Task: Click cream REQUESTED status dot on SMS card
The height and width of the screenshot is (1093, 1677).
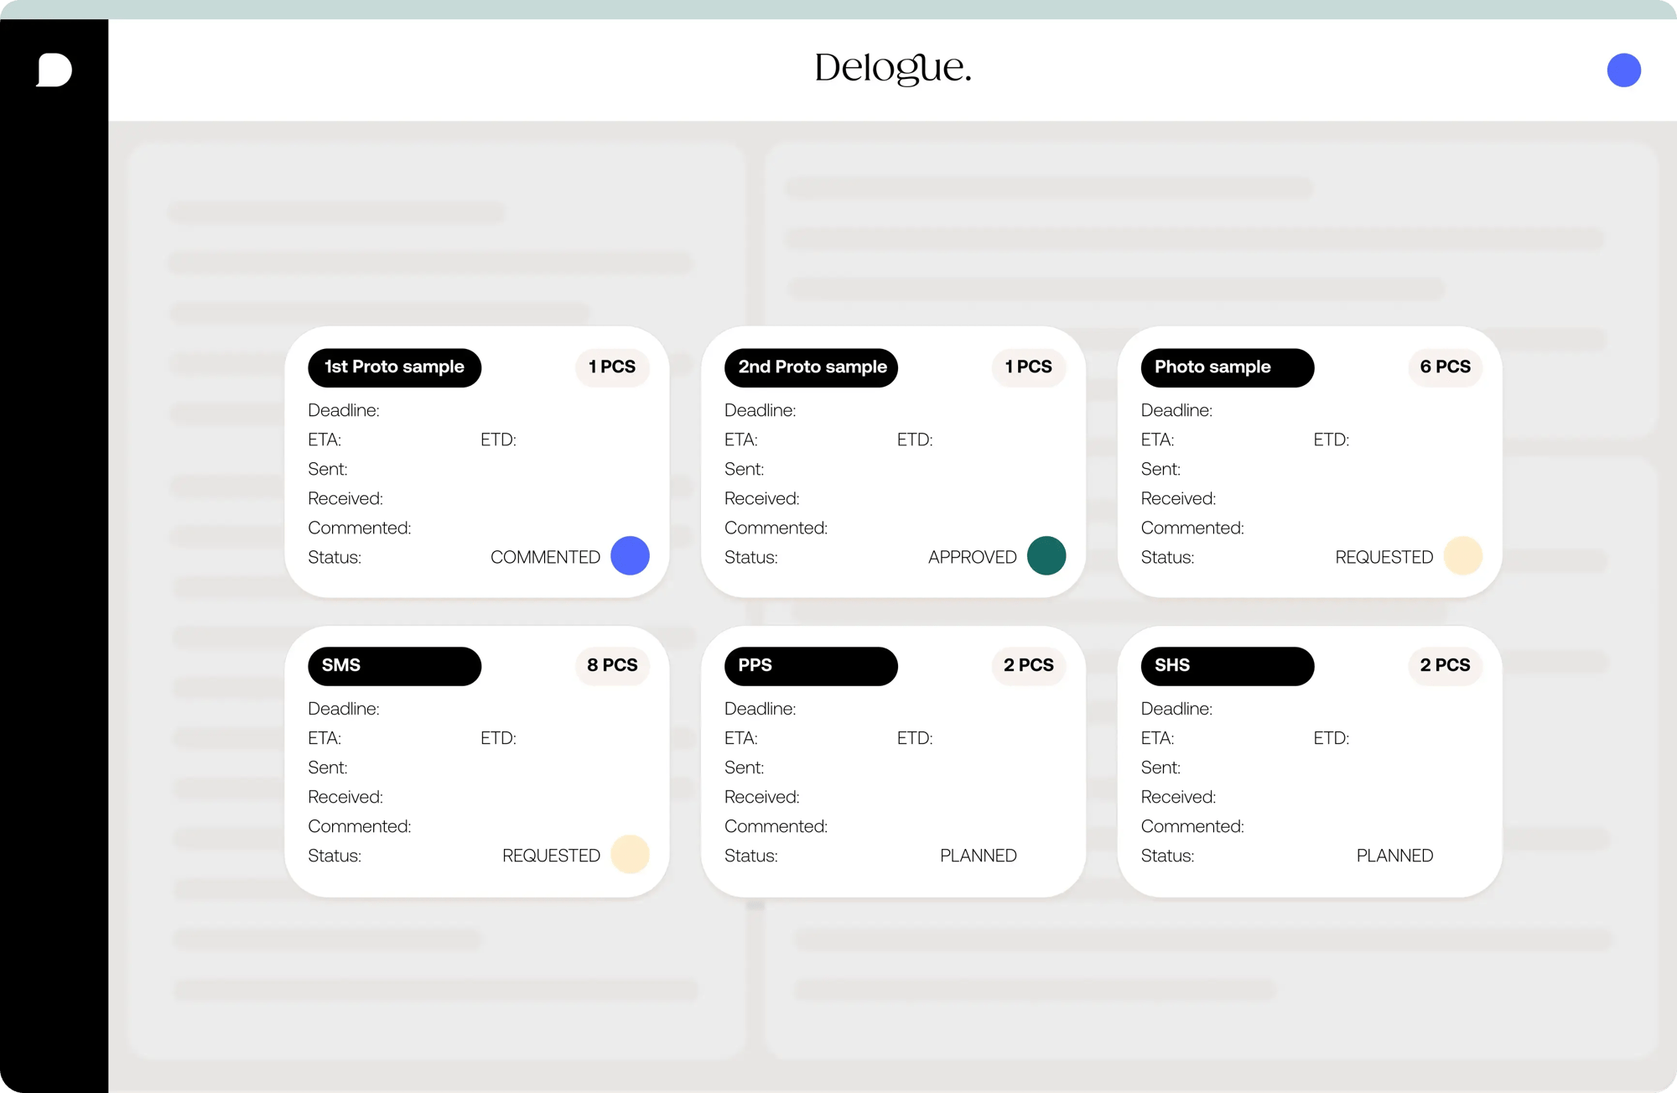Action: coord(630,854)
